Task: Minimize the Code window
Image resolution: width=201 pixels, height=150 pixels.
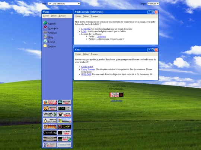Action: click(149, 50)
